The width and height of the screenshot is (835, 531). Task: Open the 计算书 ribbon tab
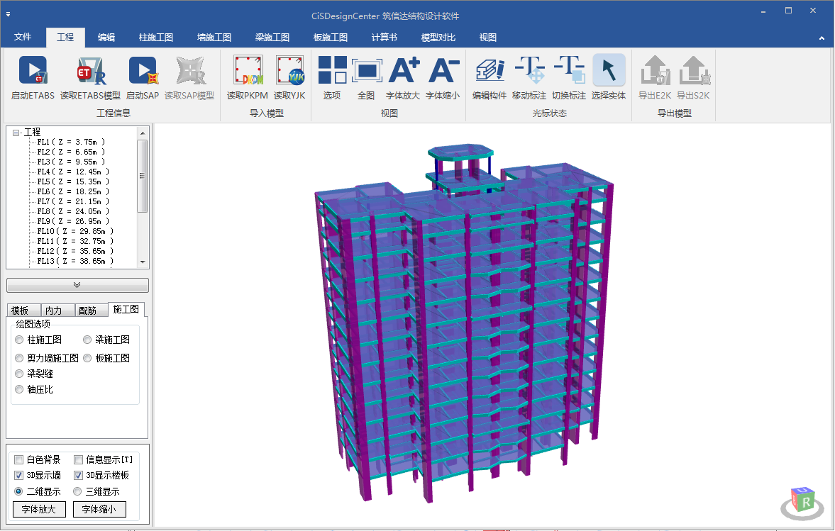click(384, 38)
